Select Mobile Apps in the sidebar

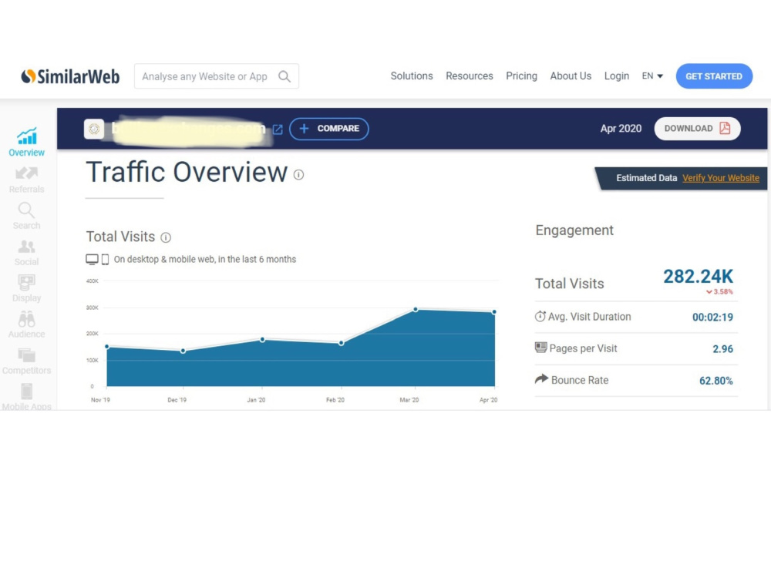click(x=26, y=397)
